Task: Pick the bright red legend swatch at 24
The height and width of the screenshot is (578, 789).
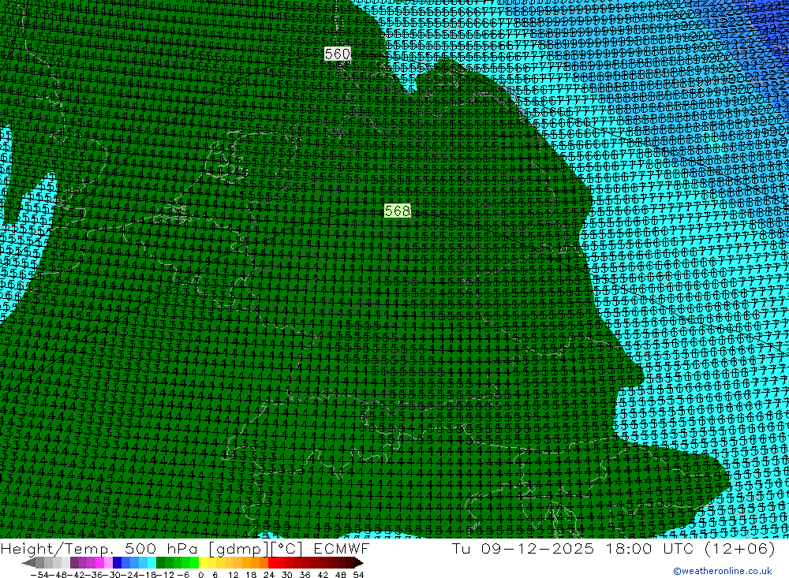Action: click(273, 562)
